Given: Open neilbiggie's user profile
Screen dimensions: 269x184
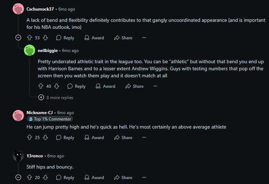Looking at the screenshot, I should point(48,50).
